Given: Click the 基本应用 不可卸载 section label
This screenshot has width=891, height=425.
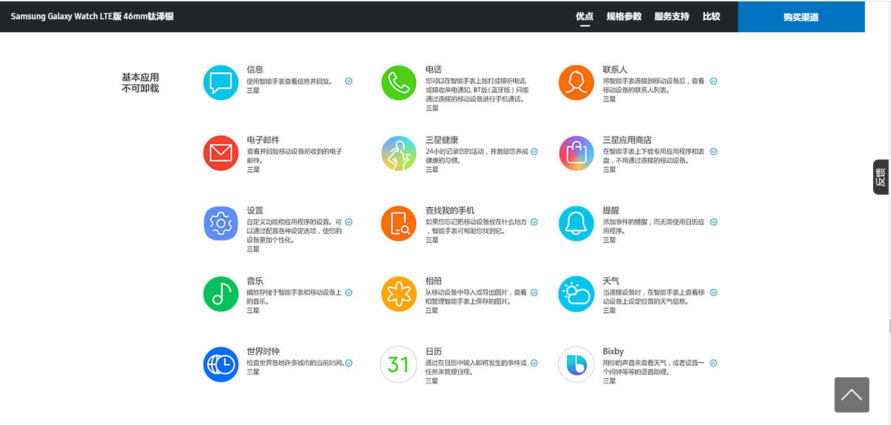Looking at the screenshot, I should (x=140, y=82).
